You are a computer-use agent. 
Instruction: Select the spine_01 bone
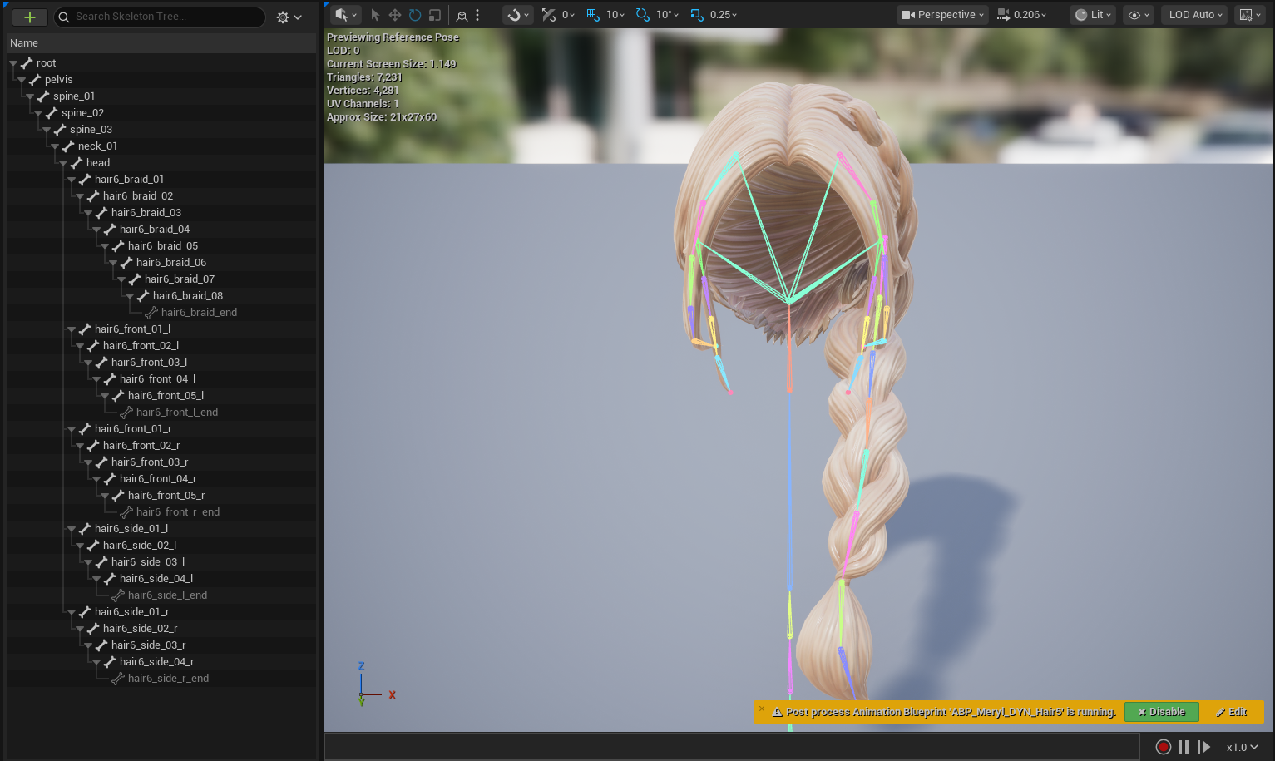tap(74, 96)
